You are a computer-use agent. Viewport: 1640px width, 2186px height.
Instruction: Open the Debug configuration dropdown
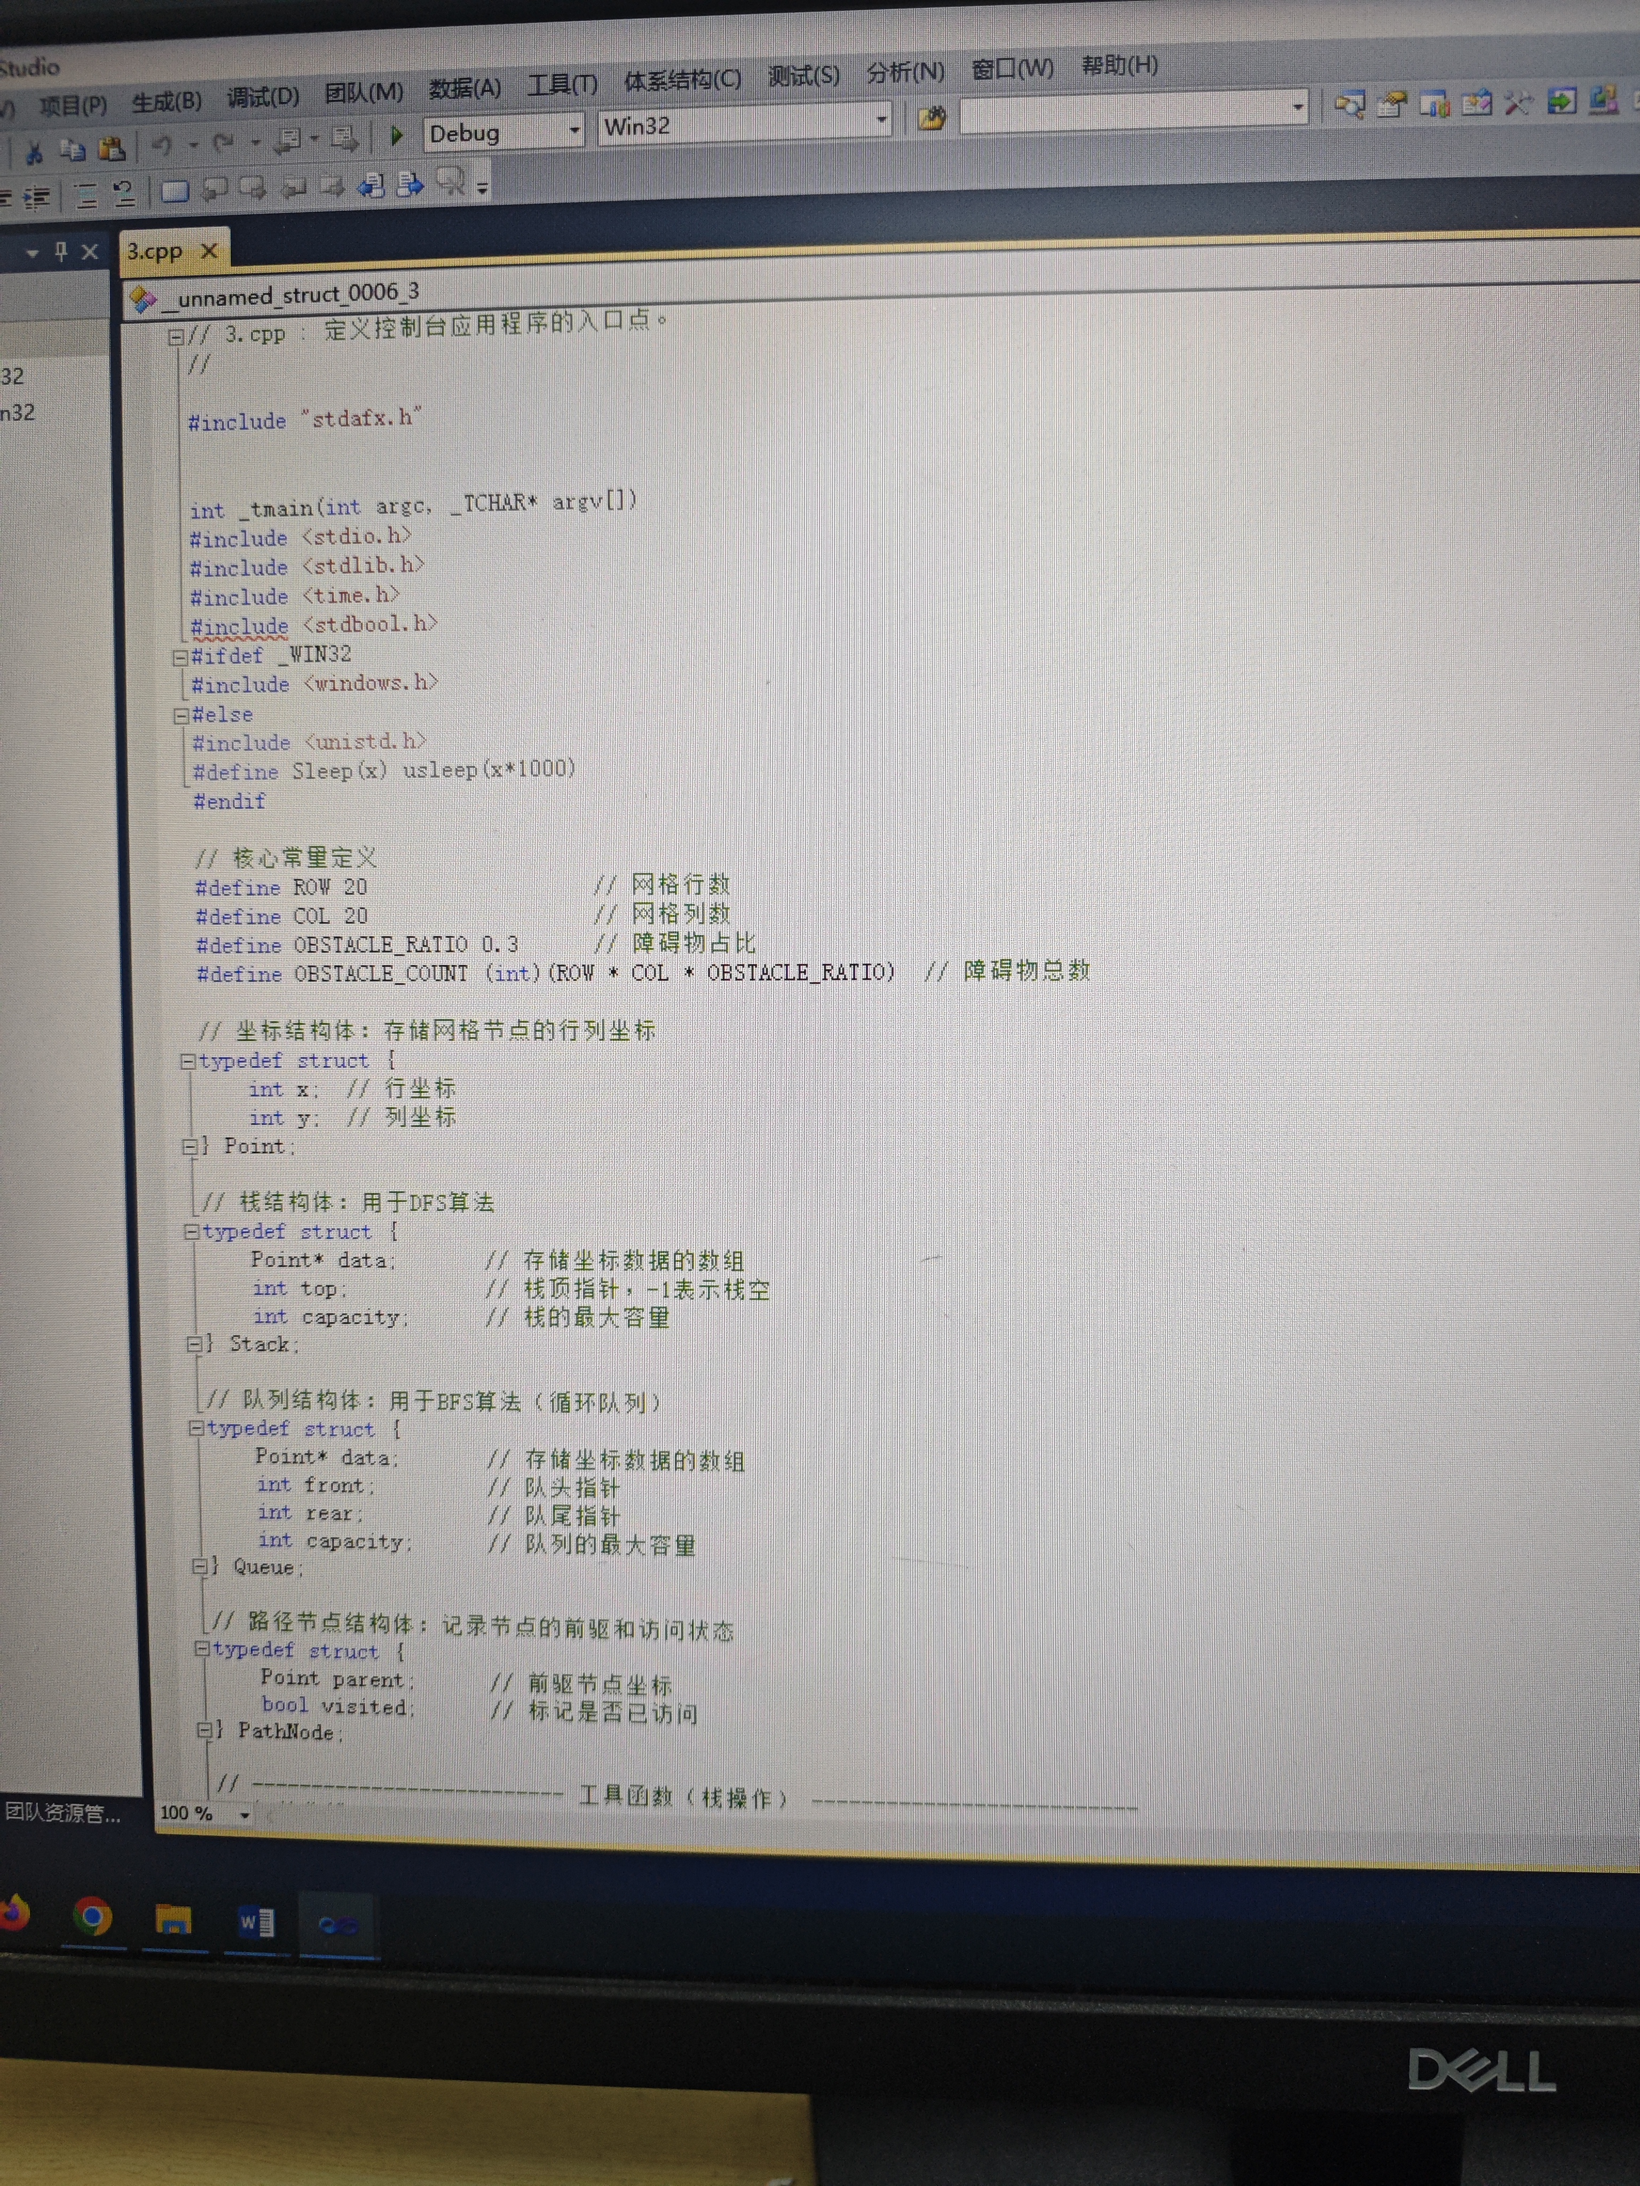pyautogui.click(x=573, y=130)
